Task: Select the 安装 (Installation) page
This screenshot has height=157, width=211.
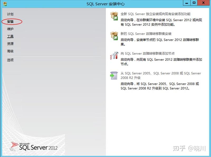Action: (10, 22)
